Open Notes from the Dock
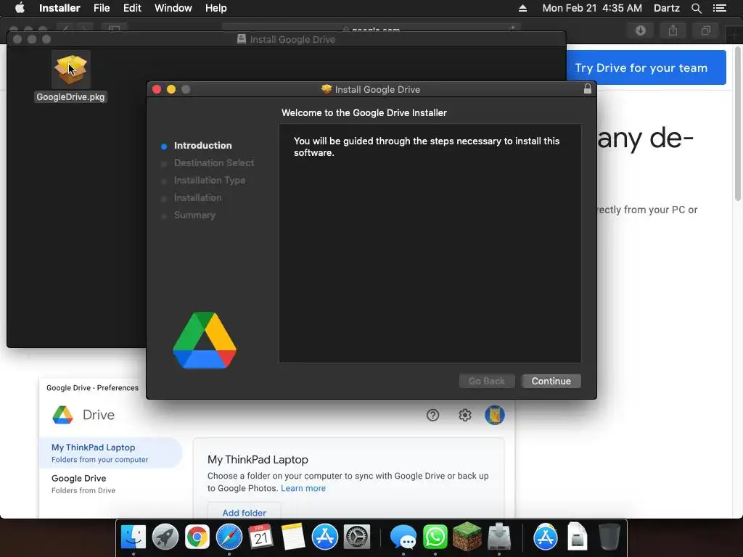Viewport: 743px width, 557px height. click(293, 537)
